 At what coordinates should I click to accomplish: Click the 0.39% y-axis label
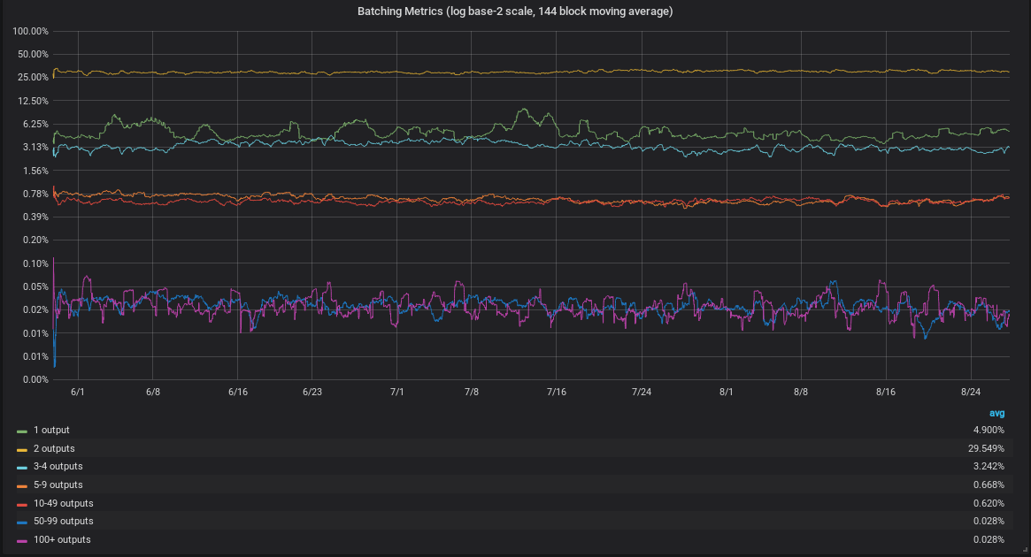[x=35, y=216]
